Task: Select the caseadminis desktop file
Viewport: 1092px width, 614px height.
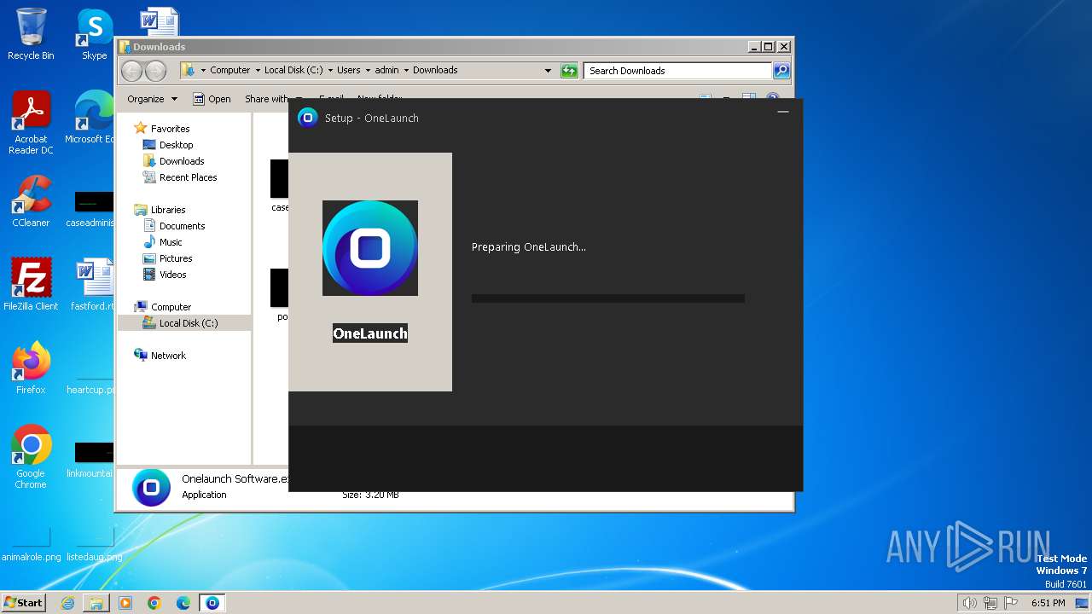Action: pos(92,210)
